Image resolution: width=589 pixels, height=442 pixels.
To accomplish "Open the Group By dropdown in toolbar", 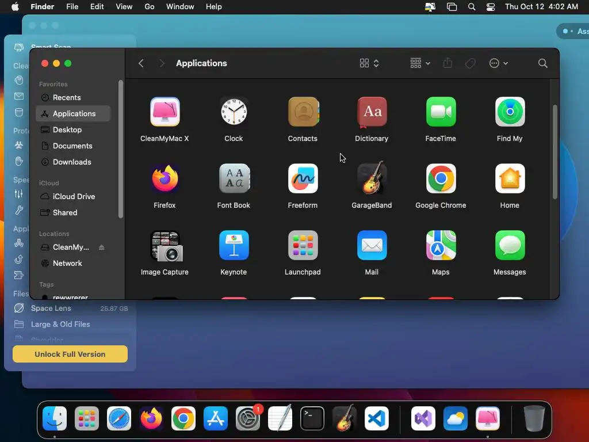I will tap(420, 63).
